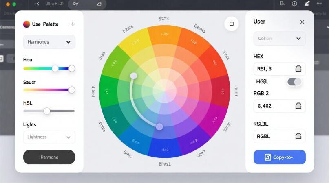Click the blue Copy-to- button
Image resolution: width=329 pixels, height=183 pixels.
coord(280,157)
